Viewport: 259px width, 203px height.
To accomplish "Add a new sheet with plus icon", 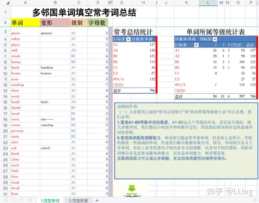I will pos(97,200).
